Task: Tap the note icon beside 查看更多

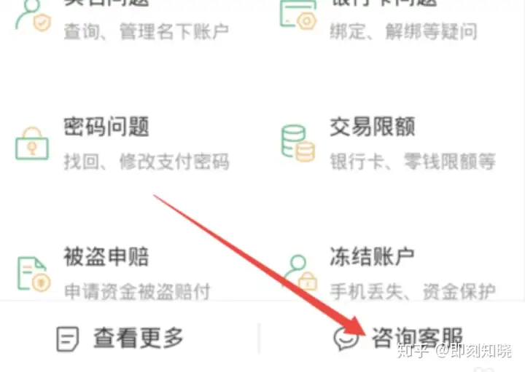Action: click(68, 339)
